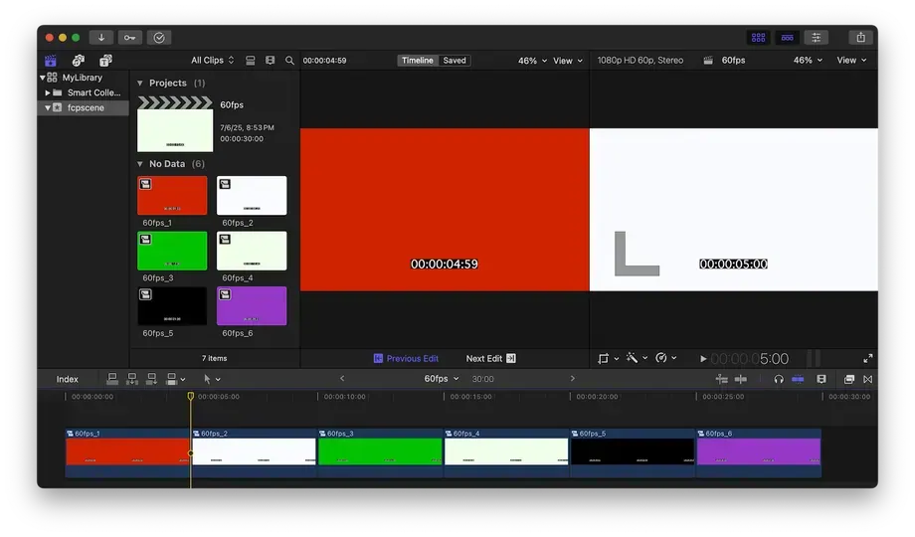Go forward in timeline history arrow
This screenshot has width=915, height=537.
573,378
